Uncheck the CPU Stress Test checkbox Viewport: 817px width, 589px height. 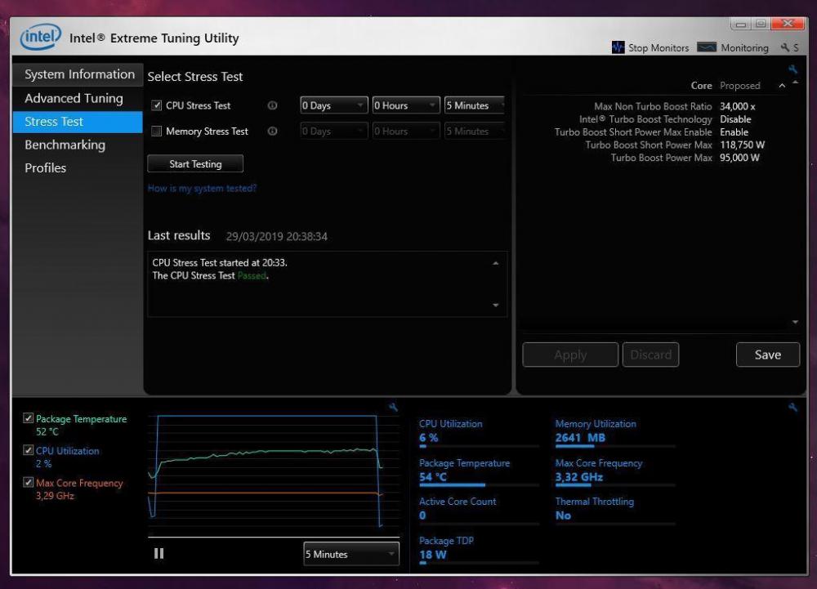(157, 106)
